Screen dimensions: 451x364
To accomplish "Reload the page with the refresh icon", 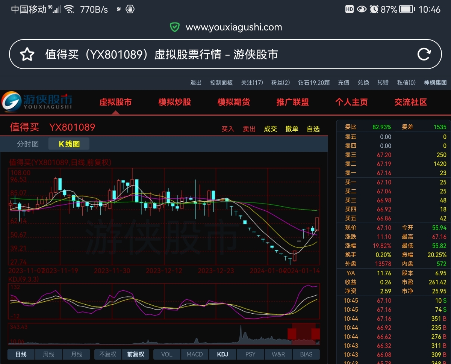I will pos(424,54).
